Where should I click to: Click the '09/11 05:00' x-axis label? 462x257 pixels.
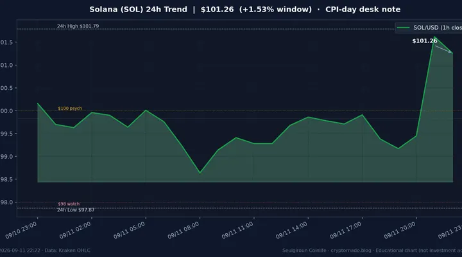(x=130, y=230)
